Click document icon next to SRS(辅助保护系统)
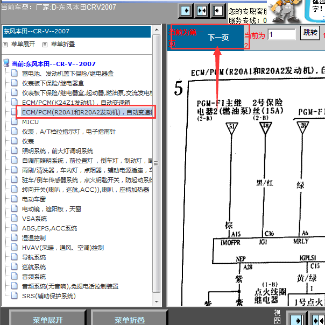The height and width of the screenshot is (325, 325). (15, 295)
